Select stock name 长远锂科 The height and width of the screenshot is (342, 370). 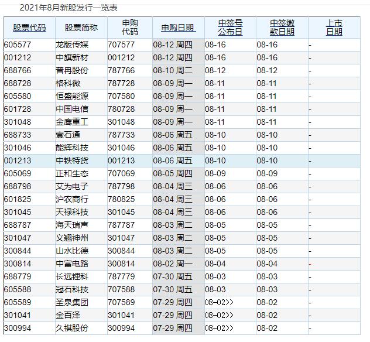(x=72, y=276)
